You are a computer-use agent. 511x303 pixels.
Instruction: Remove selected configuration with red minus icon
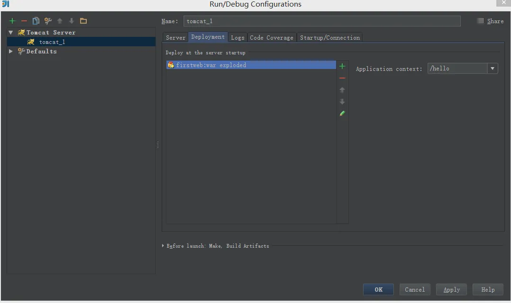click(x=24, y=21)
